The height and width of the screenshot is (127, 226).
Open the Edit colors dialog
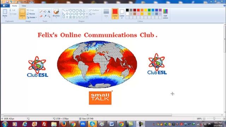[x=165, y=14]
